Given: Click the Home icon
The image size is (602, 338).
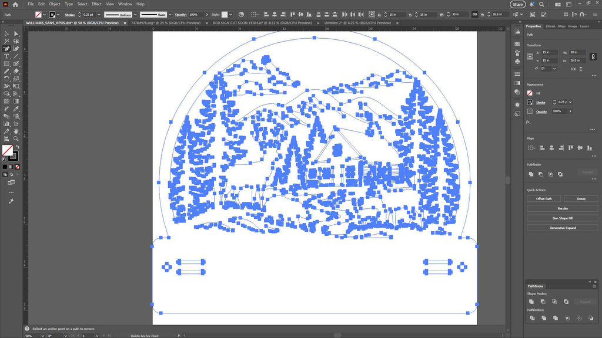Looking at the screenshot, I should coord(15,4).
